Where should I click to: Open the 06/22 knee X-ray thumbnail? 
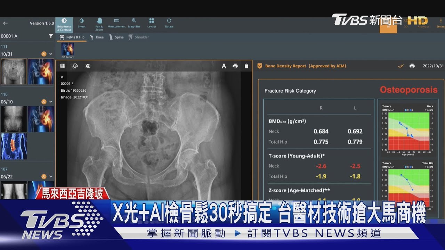(x=14, y=190)
